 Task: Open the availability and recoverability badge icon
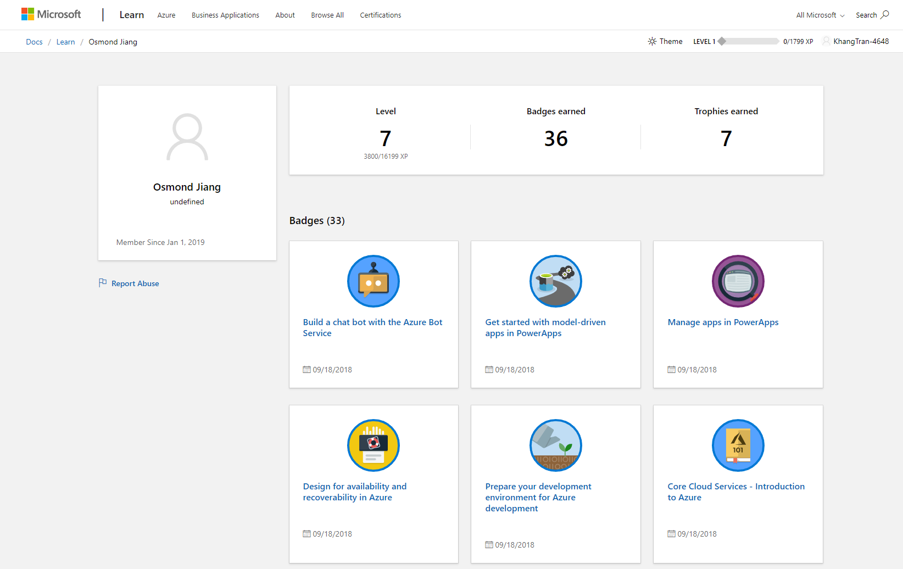pos(374,445)
